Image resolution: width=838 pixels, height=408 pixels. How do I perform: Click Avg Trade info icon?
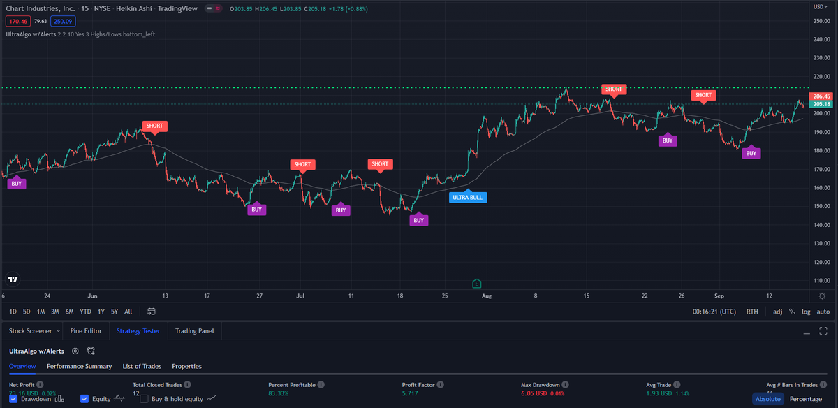click(678, 385)
